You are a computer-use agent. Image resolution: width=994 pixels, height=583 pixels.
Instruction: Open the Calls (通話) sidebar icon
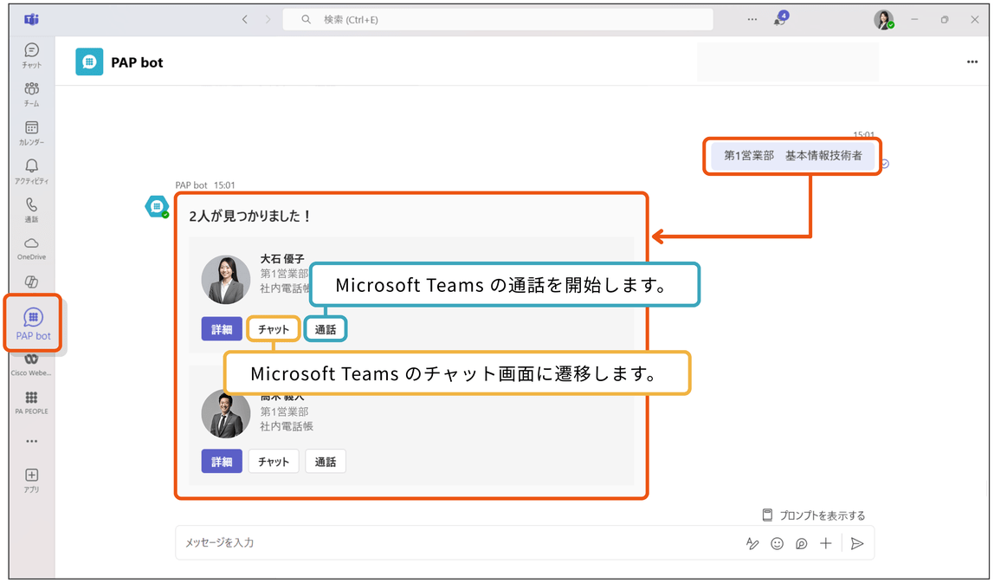(x=32, y=210)
